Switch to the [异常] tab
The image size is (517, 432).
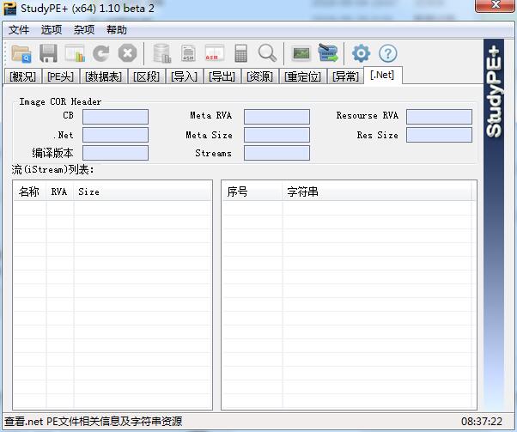(x=345, y=76)
